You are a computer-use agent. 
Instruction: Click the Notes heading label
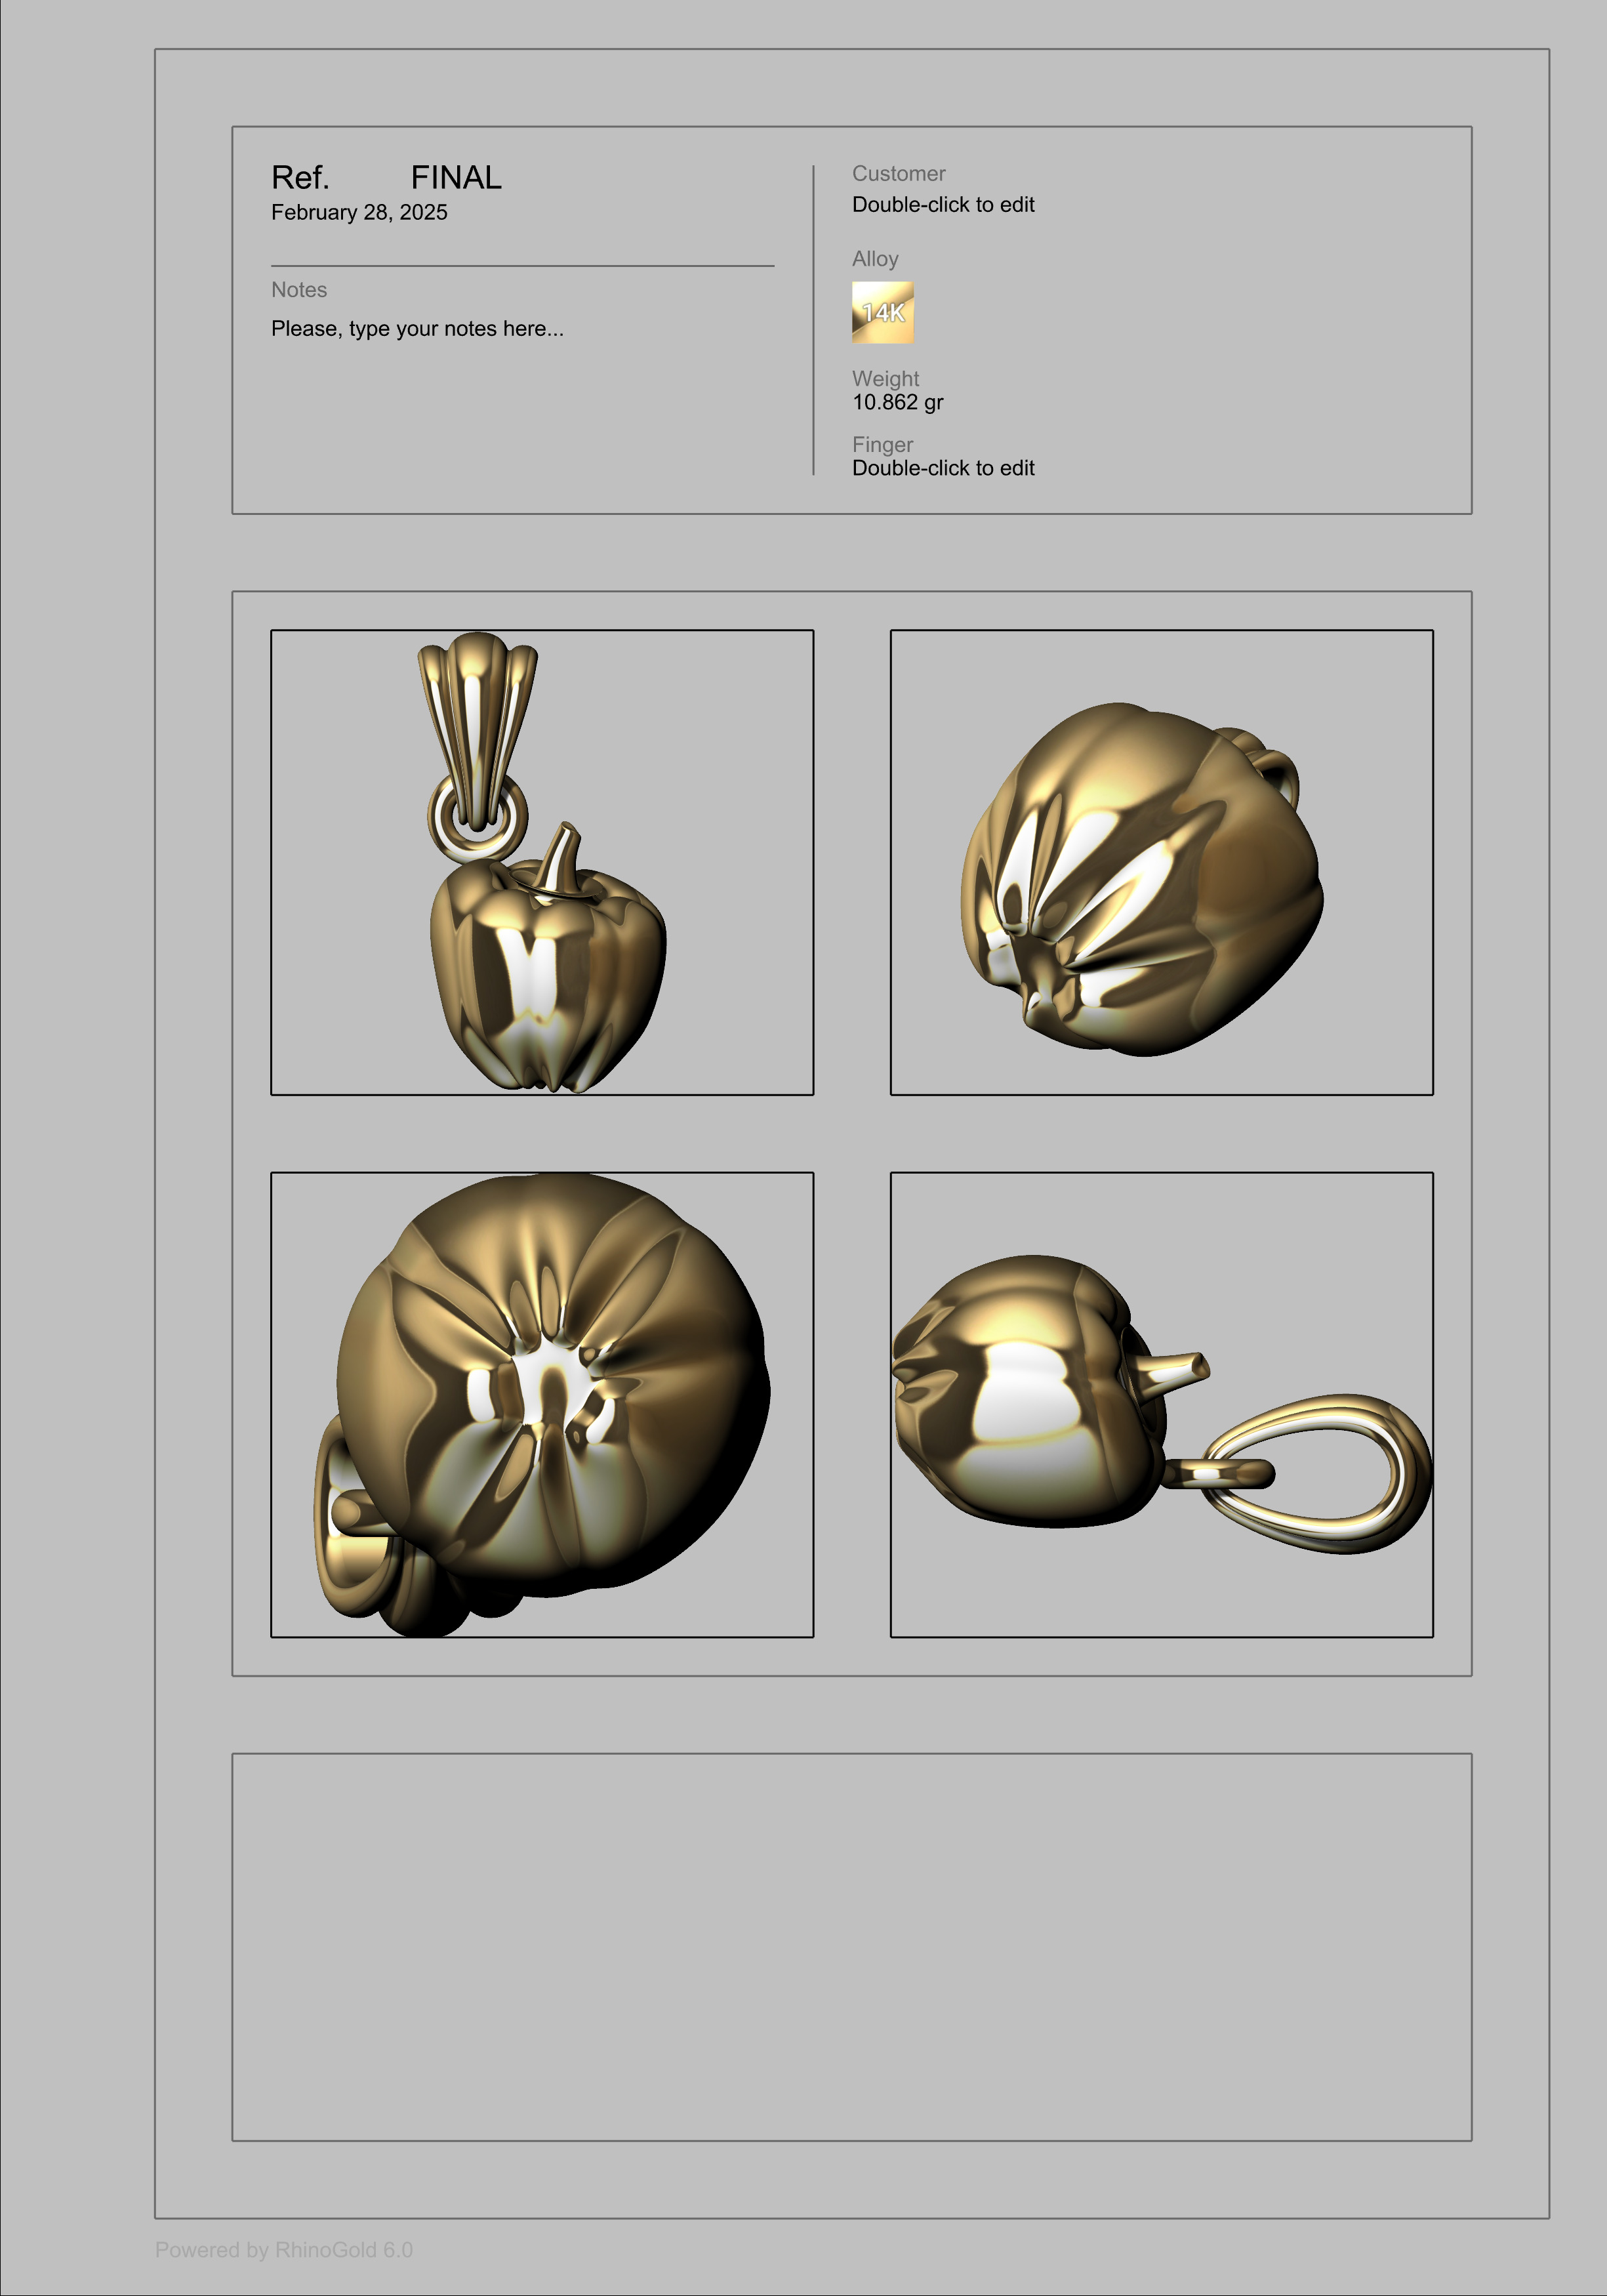point(299,290)
